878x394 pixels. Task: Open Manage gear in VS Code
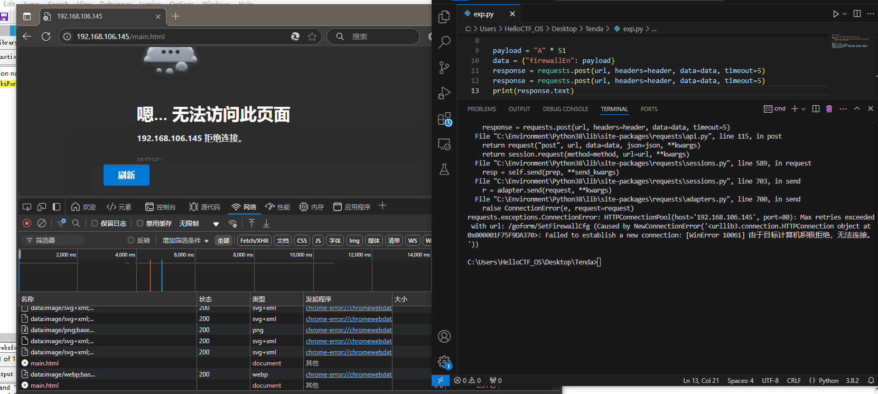tap(444, 362)
